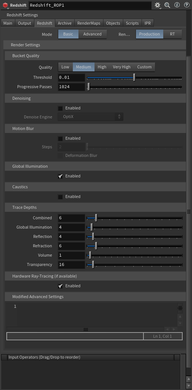Click the text editor vertical grip icon
The image size is (192, 390).
tap(180, 308)
